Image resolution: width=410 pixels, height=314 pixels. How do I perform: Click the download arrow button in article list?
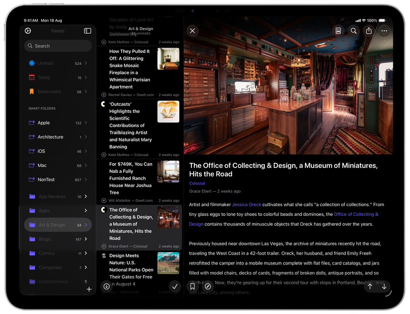(x=107, y=287)
